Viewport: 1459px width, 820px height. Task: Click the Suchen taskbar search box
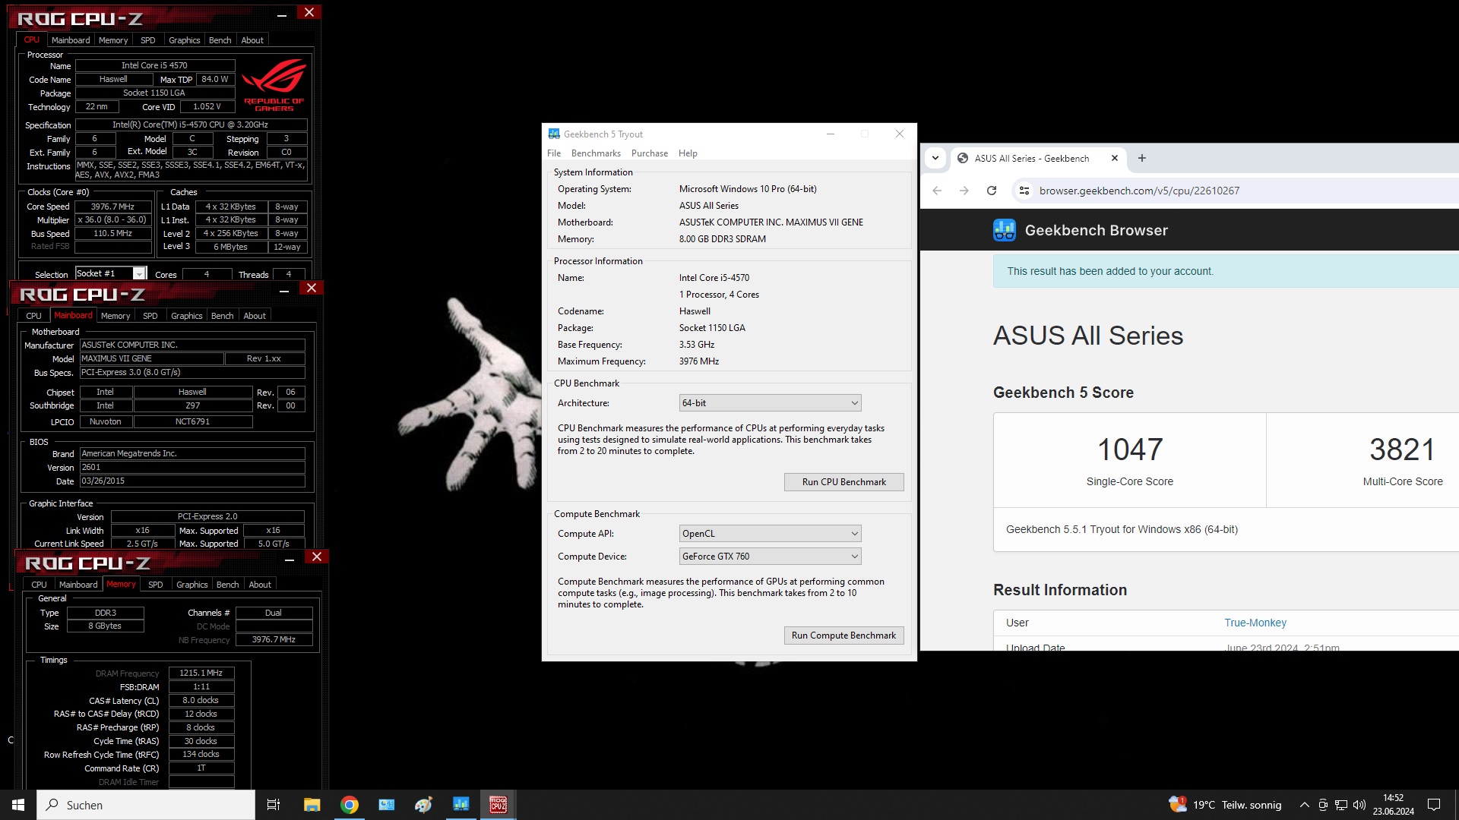pos(146,805)
